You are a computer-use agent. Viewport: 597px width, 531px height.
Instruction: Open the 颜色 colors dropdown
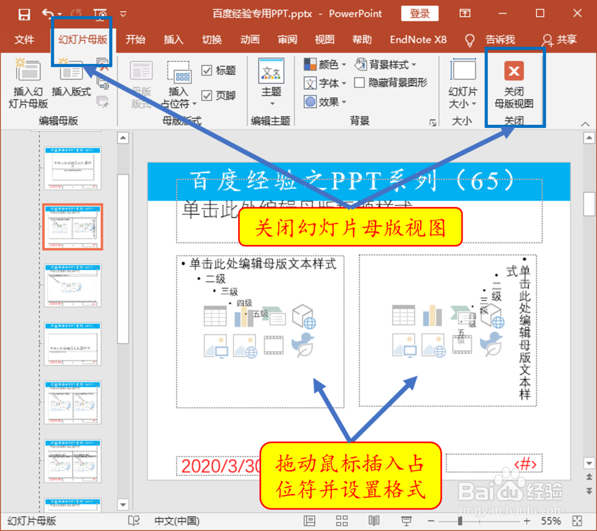pyautogui.click(x=325, y=65)
